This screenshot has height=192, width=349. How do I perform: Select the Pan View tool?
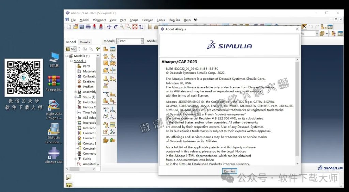(x=109, y=27)
